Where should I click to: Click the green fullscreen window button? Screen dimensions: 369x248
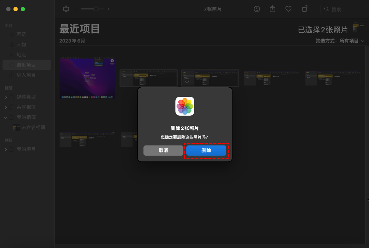(x=23, y=9)
